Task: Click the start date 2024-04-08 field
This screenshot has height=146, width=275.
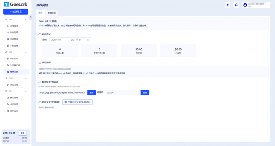Action: (57, 40)
